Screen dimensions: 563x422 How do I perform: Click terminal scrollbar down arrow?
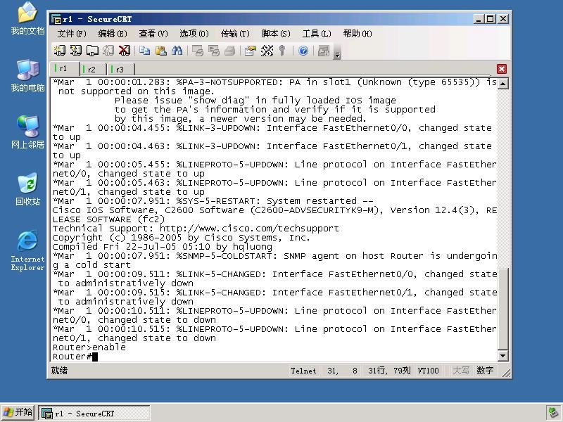502,356
